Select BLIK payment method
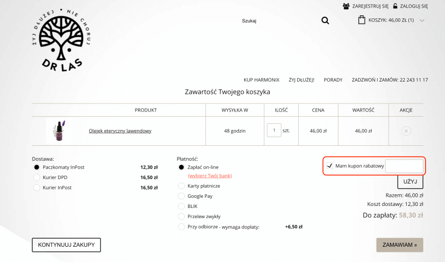 tap(181, 206)
